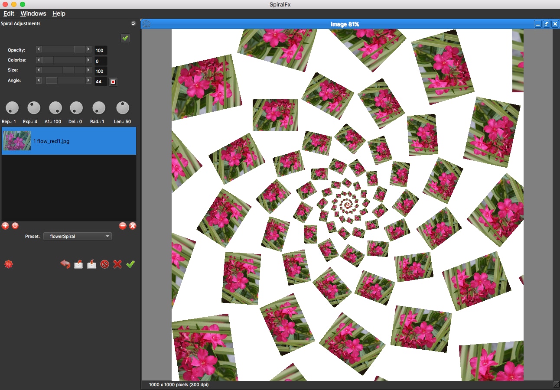Focus the Opacity value field
Screen dimensions: 560x390
(101, 51)
